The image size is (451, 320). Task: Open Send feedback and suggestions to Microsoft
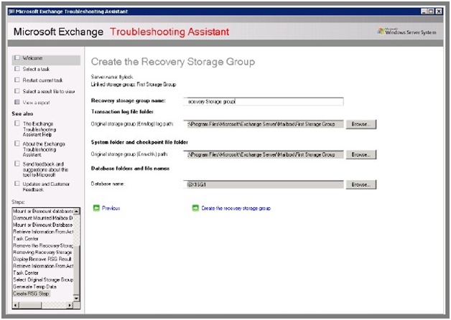(x=45, y=169)
